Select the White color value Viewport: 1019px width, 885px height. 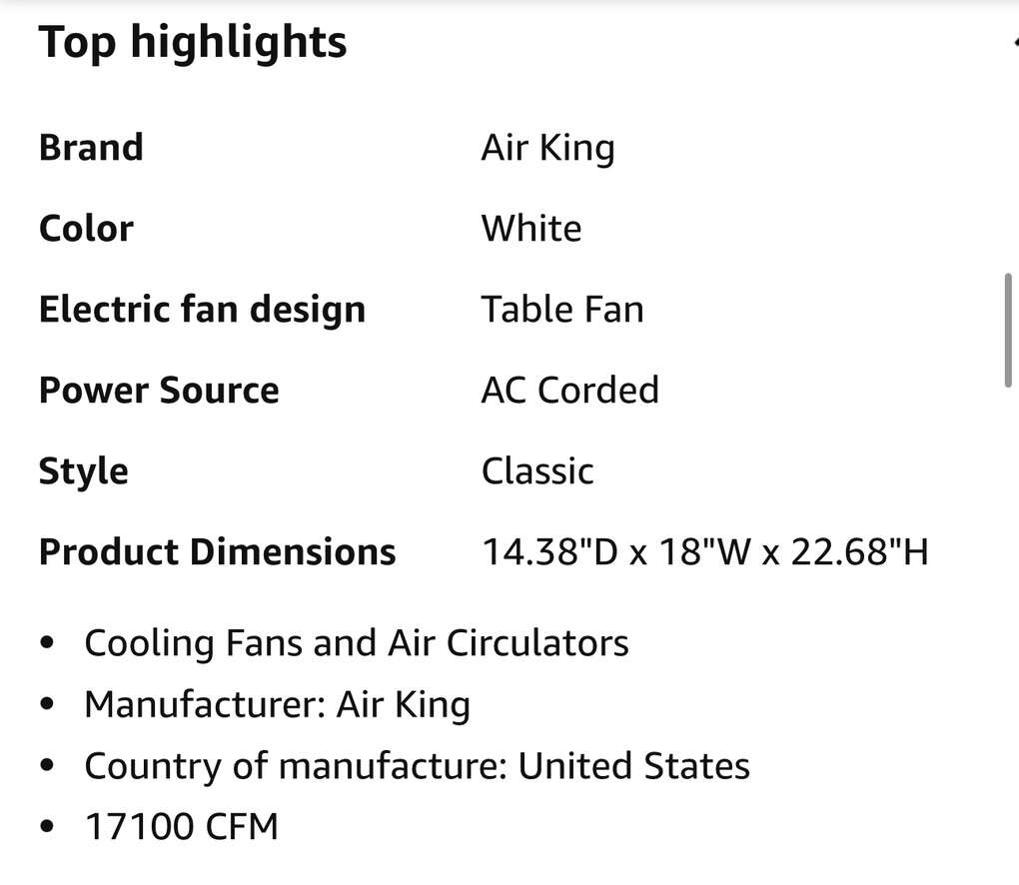[x=531, y=229]
